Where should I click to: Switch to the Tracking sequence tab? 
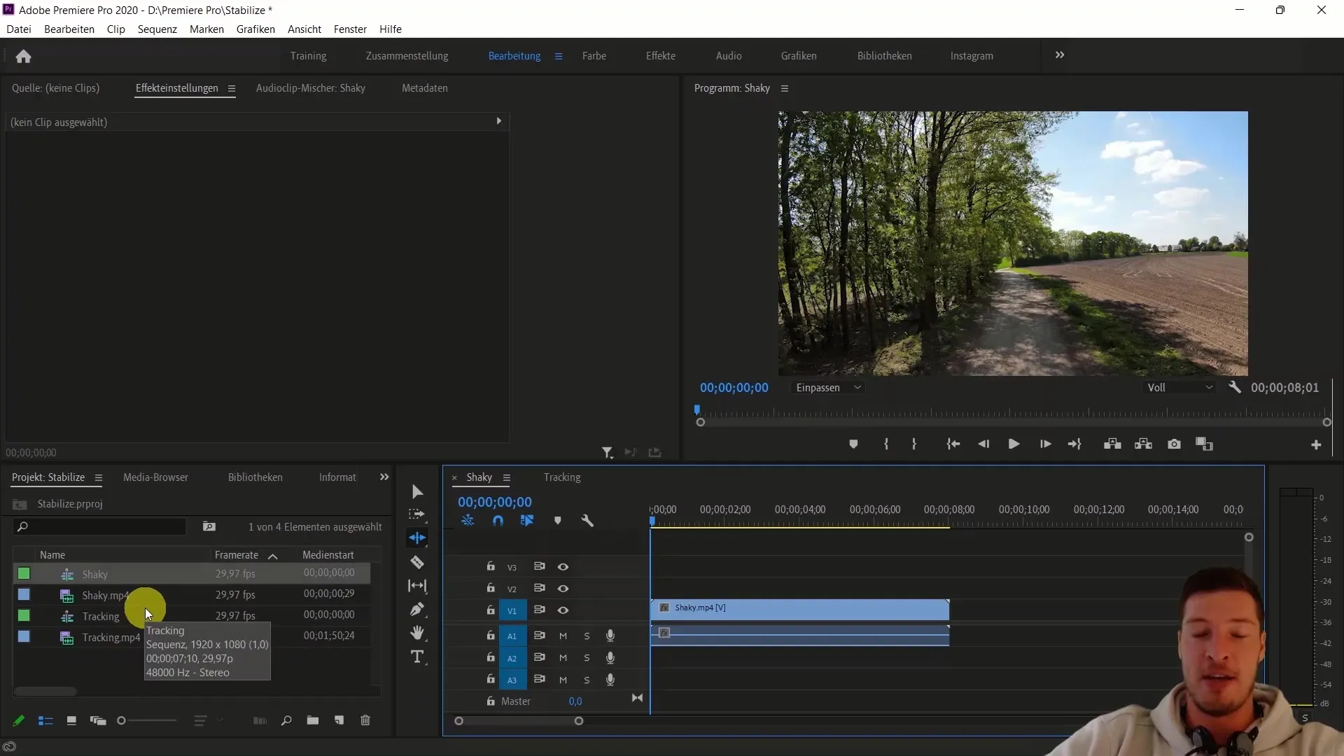[x=561, y=477]
